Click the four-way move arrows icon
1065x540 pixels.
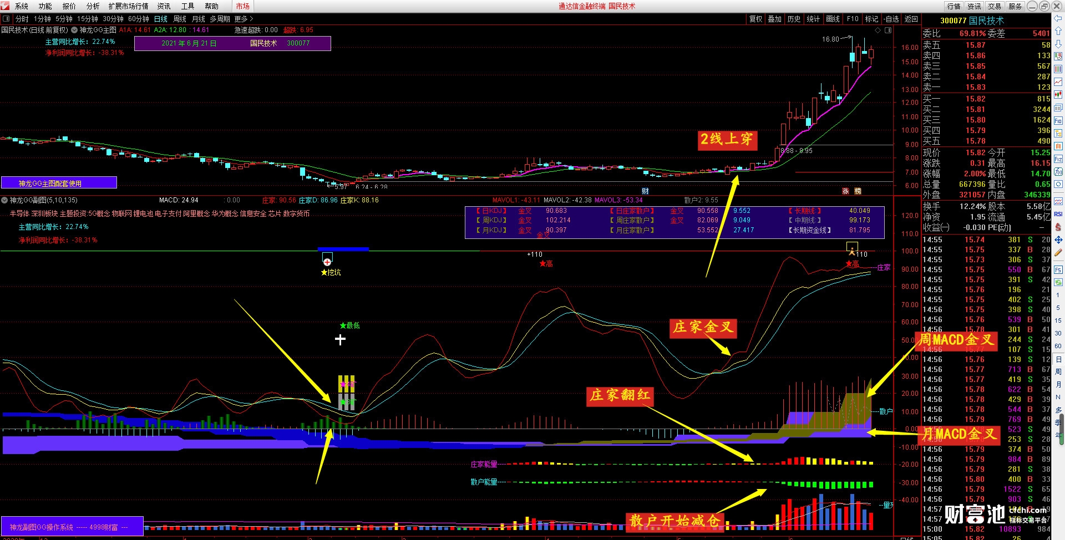(x=1058, y=240)
